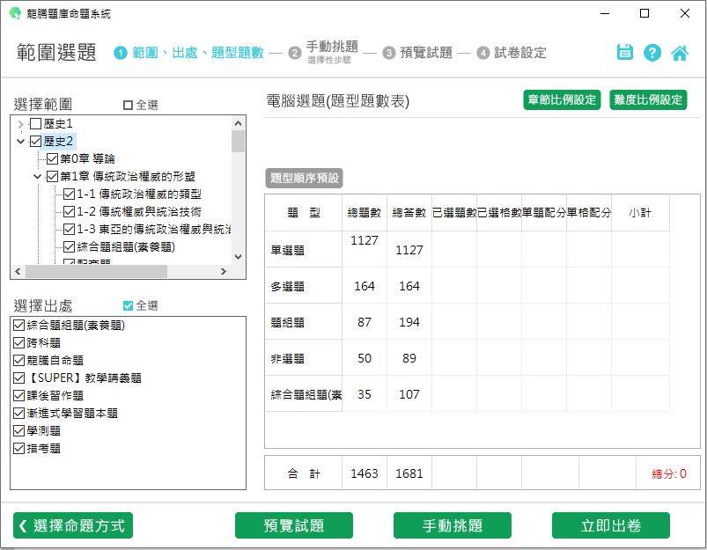The width and height of the screenshot is (707, 550).
Task: Click step 4 circle icon
Action: point(482,53)
